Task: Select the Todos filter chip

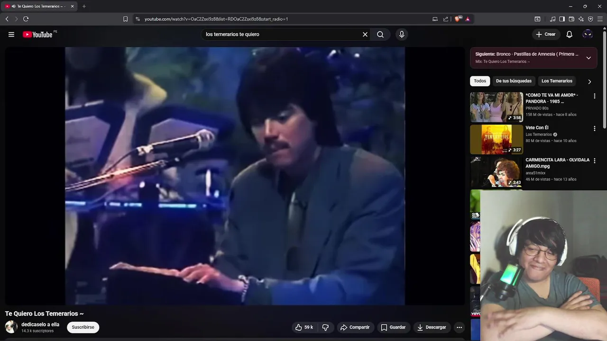Action: tap(480, 81)
